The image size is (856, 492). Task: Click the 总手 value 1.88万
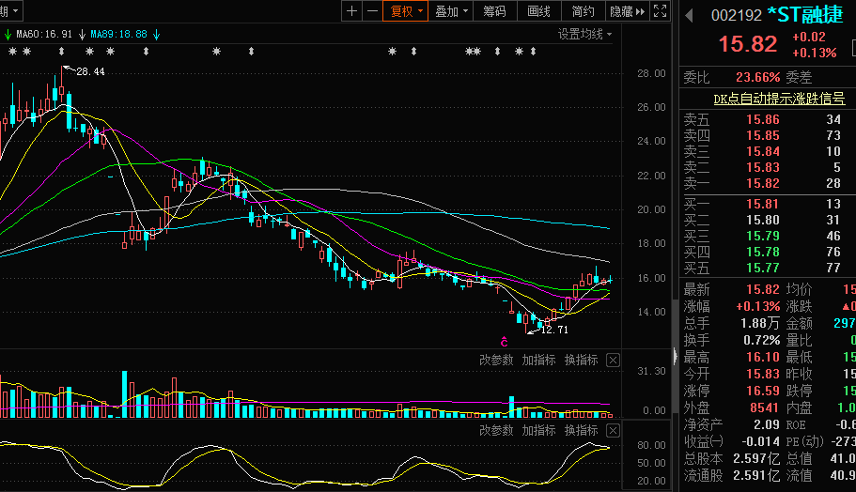760,323
